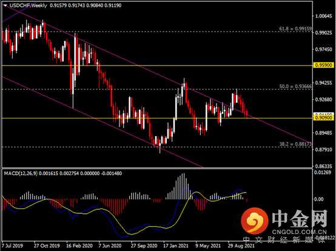Click the 中金网 logo text
The height and width of the screenshot is (251, 336).
pos(300,219)
